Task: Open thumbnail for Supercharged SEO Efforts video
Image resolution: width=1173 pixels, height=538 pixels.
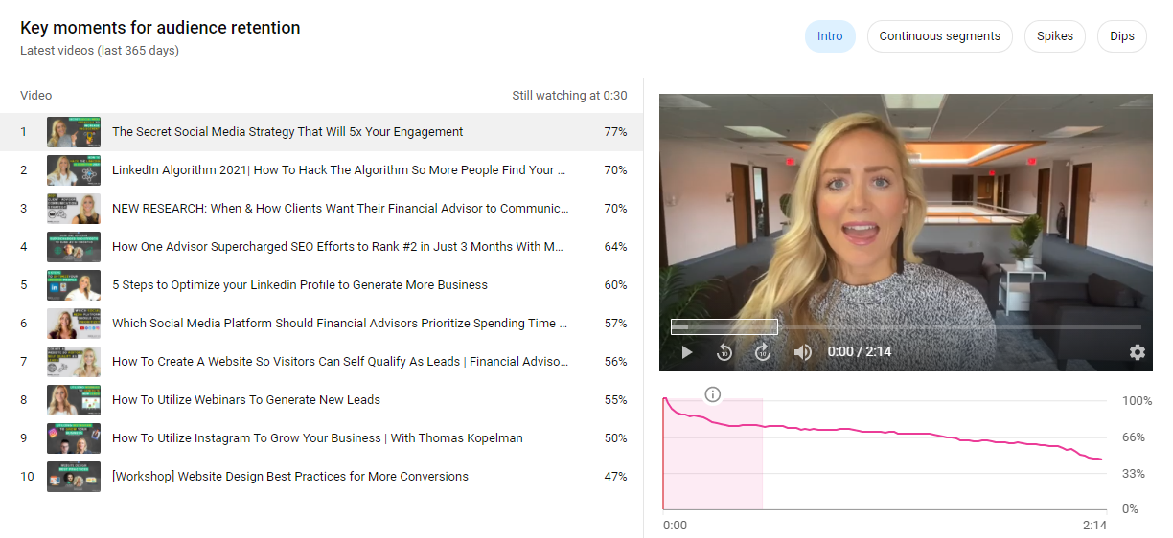Action: [74, 247]
